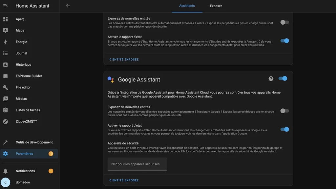
Task: Open Outils de développement
Action: tap(34, 142)
